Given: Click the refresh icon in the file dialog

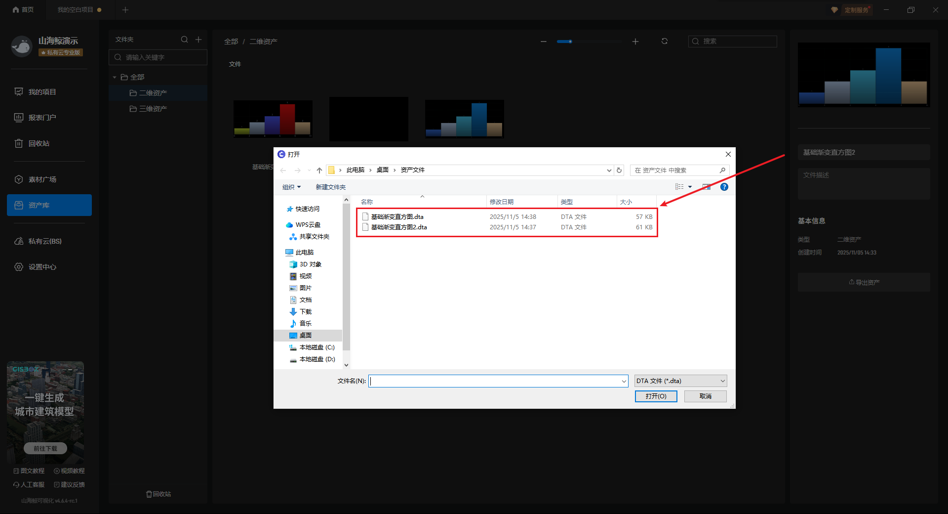Looking at the screenshot, I should (619, 170).
